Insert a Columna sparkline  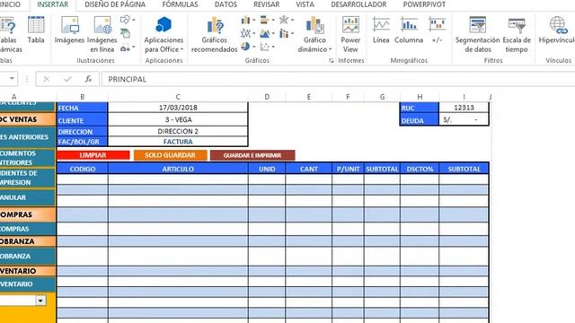click(x=409, y=30)
